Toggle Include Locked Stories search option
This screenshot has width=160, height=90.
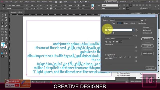click(x=110, y=42)
